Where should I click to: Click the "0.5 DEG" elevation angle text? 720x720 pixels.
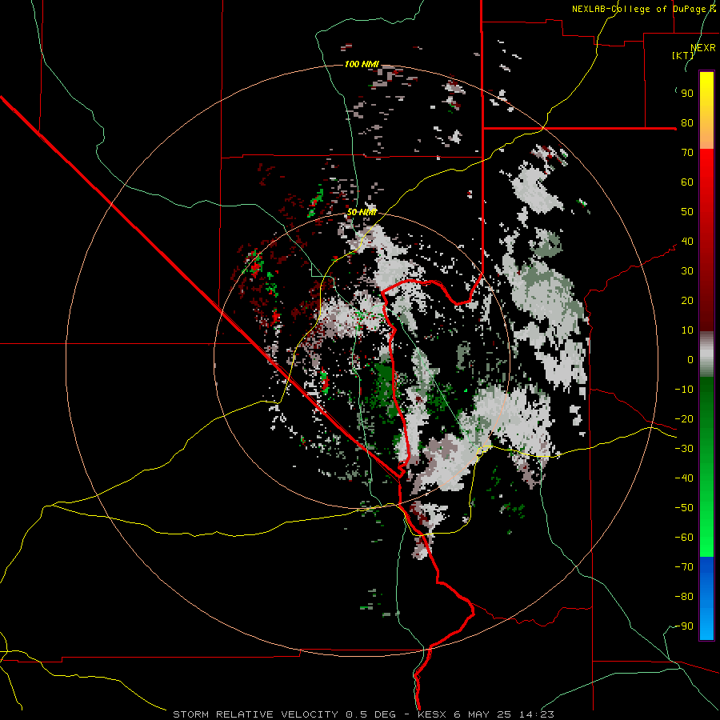click(370, 714)
